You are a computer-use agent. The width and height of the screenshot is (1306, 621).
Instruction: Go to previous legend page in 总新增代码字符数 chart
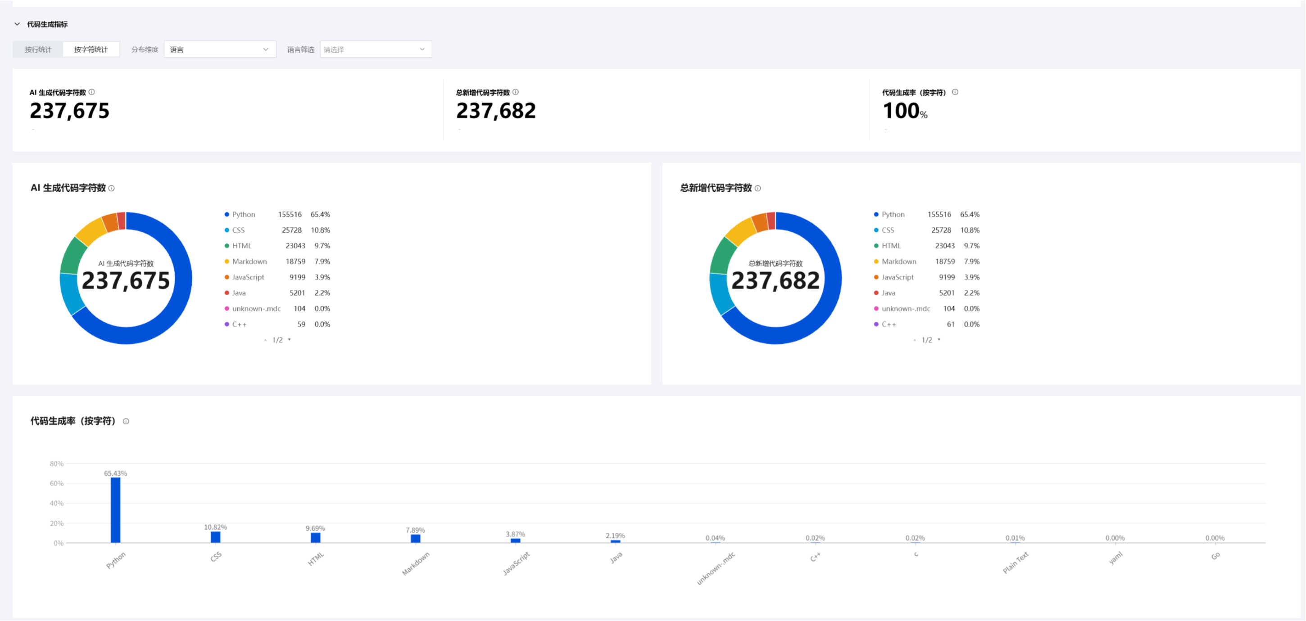tap(915, 340)
